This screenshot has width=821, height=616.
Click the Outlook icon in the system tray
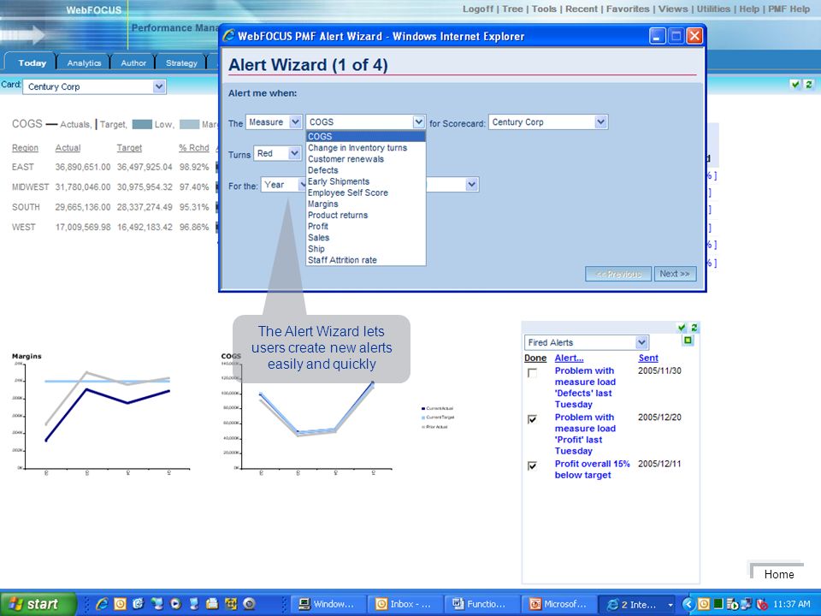pyautogui.click(x=704, y=604)
